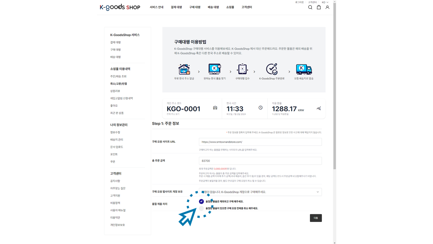This screenshot has height=244, width=433.
Task: Open the 구매 대행 top menu
Action: (x=195, y=7)
